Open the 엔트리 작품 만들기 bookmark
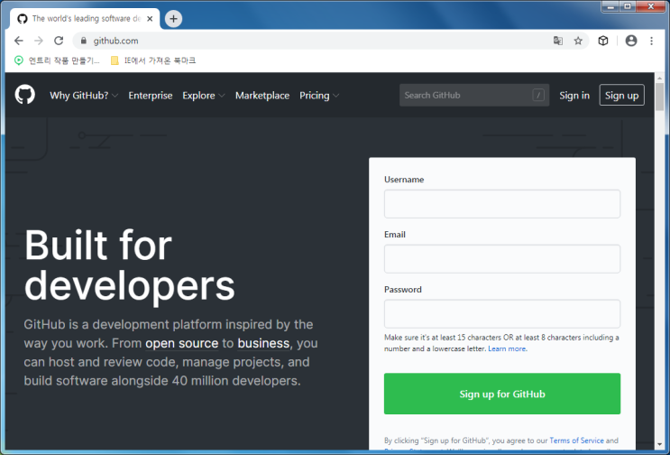Screen dimensions: 670x455 pyautogui.click(x=57, y=60)
